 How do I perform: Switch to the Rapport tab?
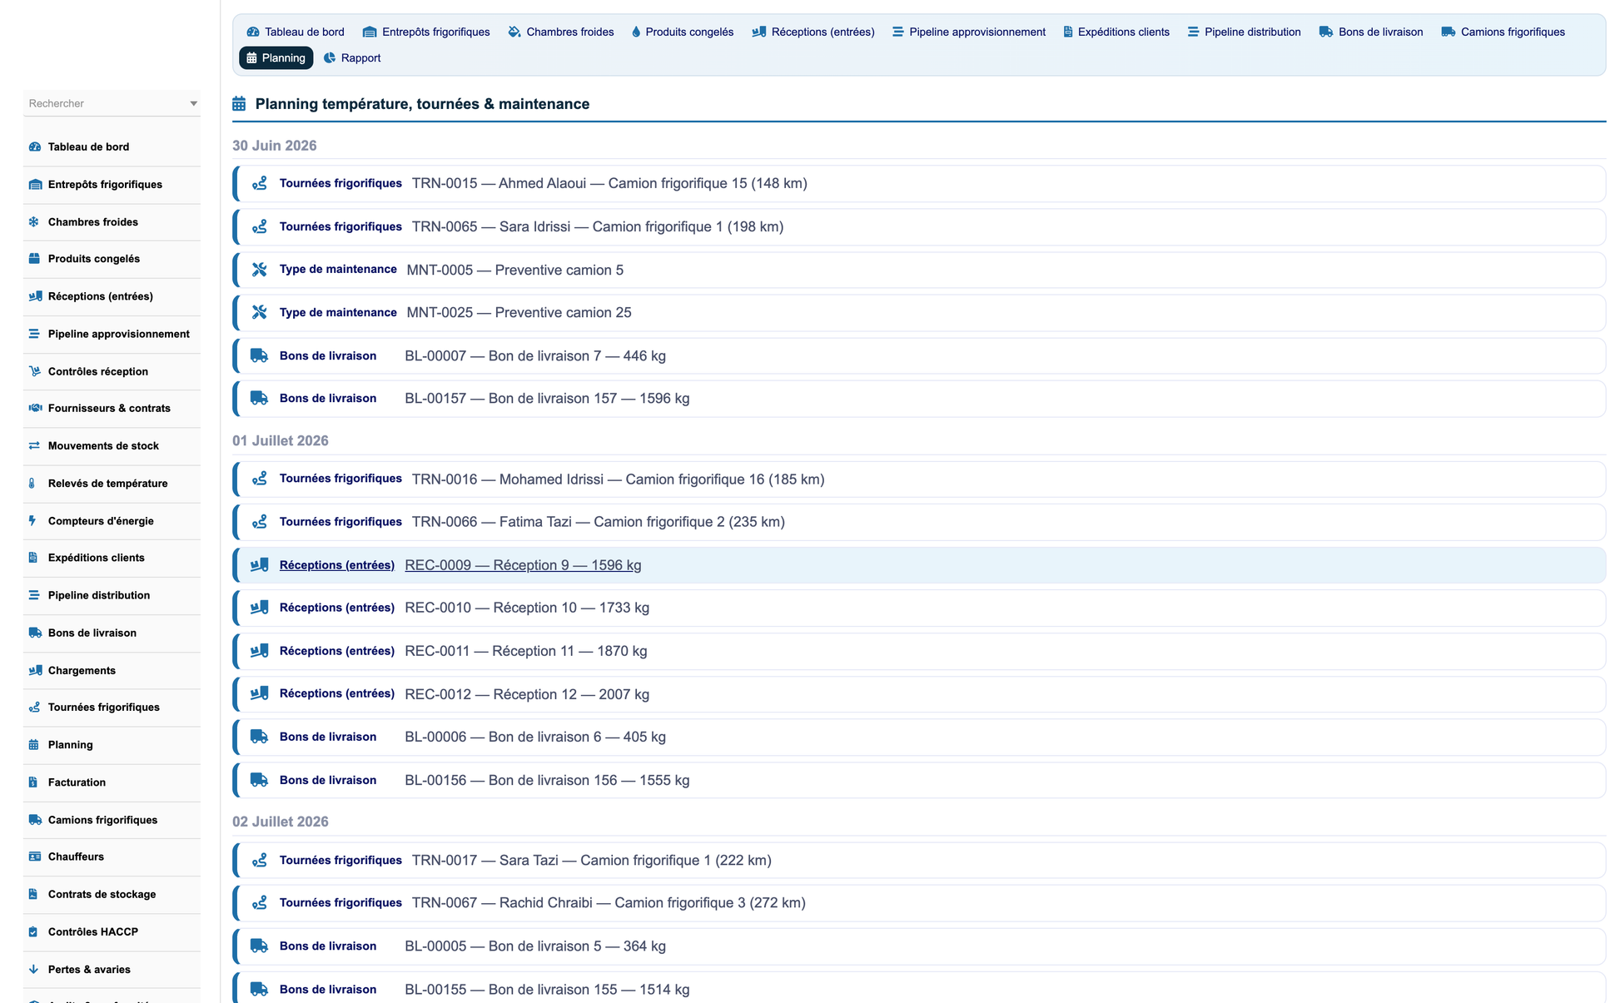click(352, 57)
